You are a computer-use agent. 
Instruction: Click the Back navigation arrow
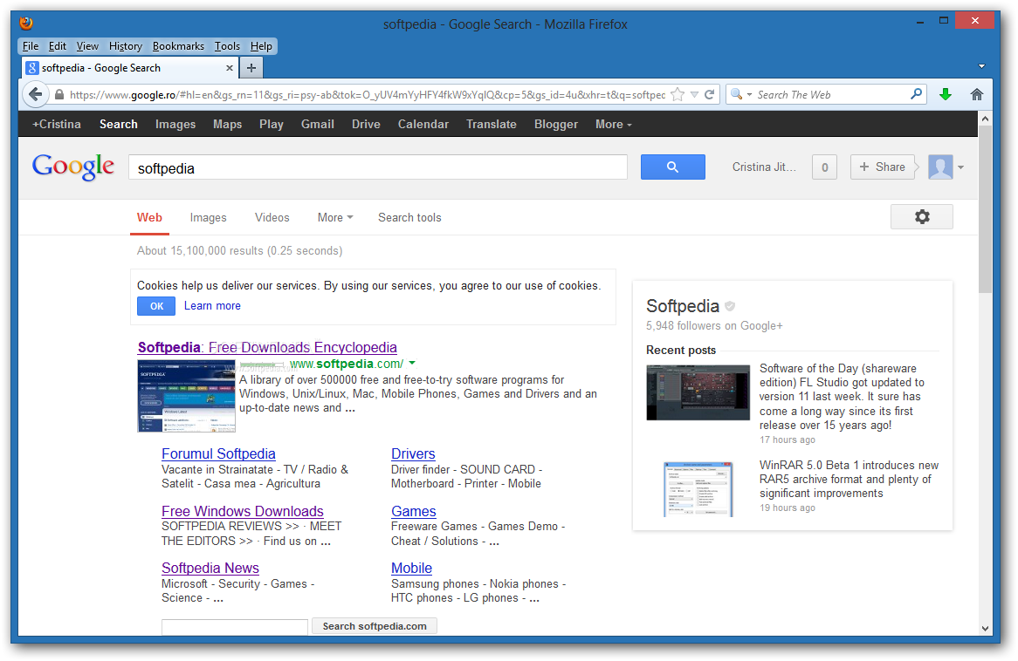pos(36,95)
